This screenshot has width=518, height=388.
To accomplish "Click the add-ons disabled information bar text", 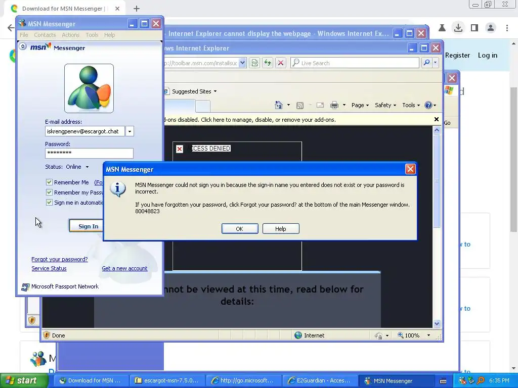I will [250, 120].
